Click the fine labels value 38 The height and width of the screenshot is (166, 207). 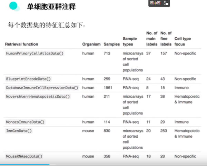[162, 96]
